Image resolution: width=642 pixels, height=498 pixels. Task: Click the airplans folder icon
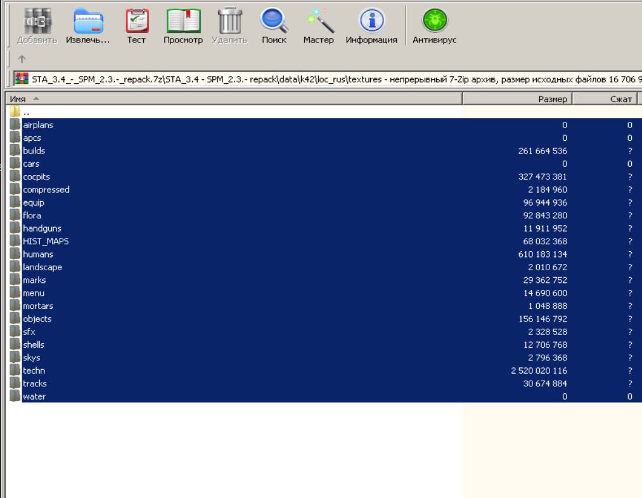point(15,124)
